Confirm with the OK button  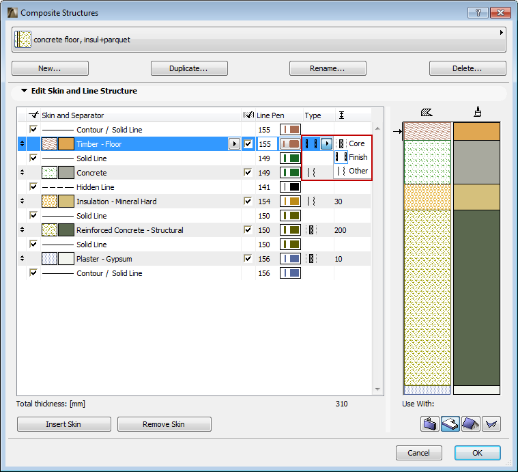pyautogui.click(x=477, y=453)
